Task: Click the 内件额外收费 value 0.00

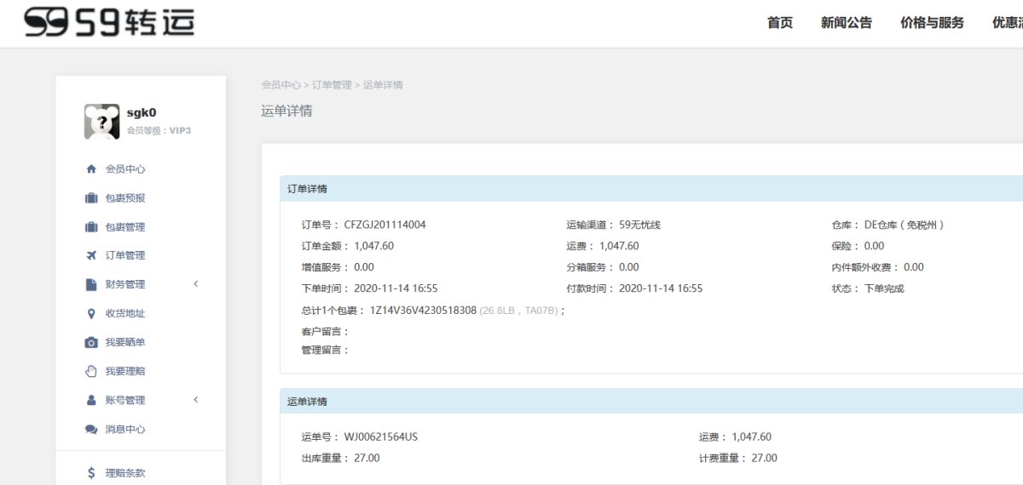Action: 914,267
